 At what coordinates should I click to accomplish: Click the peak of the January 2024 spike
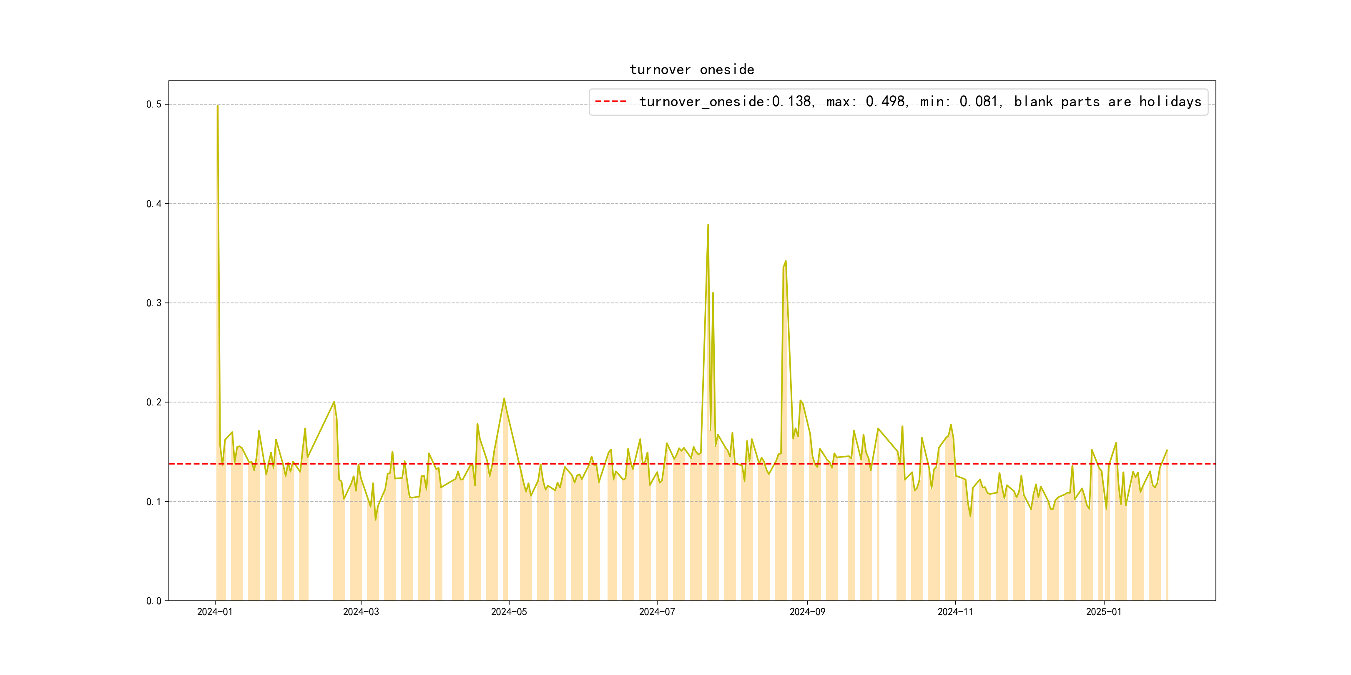[218, 106]
